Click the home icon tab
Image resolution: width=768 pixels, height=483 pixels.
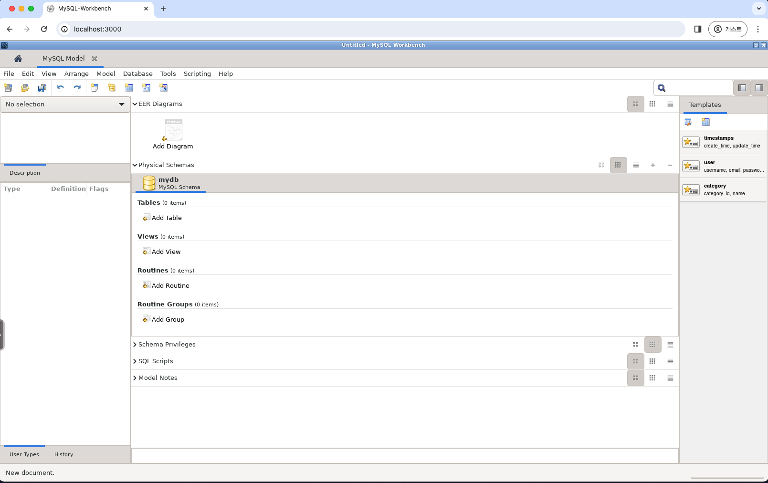pyautogui.click(x=18, y=59)
